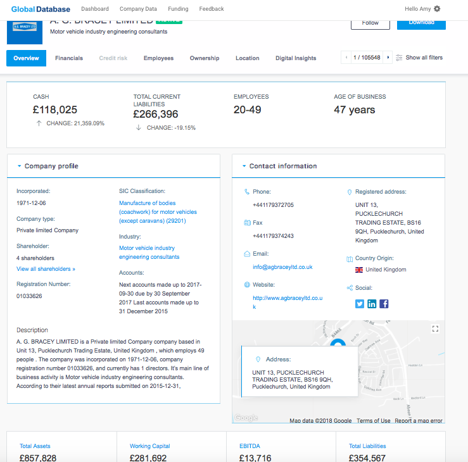Click the Follow button
The width and height of the screenshot is (468, 462).
[x=370, y=25]
